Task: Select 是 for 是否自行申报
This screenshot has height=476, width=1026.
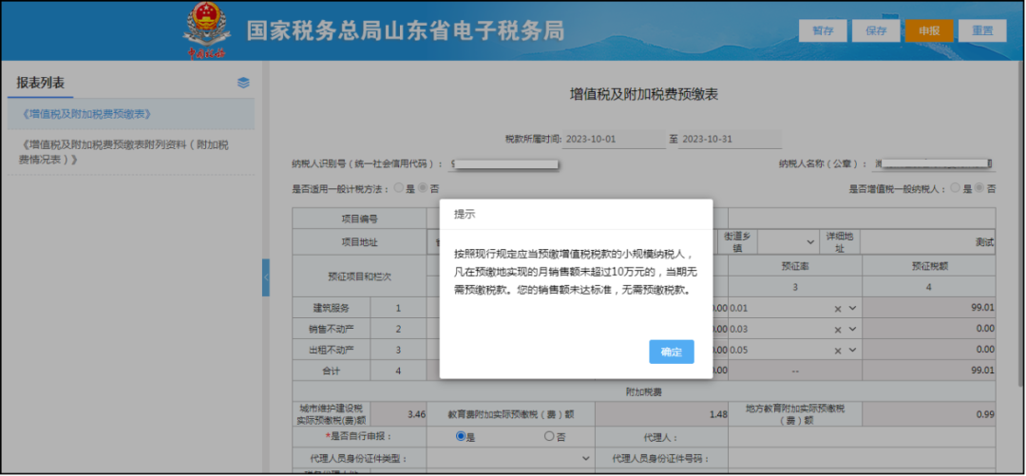Action: (461, 437)
